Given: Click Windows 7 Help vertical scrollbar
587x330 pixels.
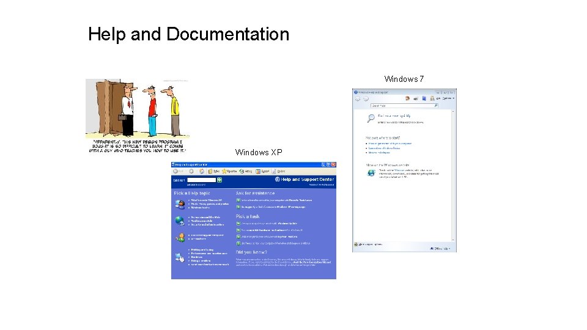Looking at the screenshot, I should [453, 176].
